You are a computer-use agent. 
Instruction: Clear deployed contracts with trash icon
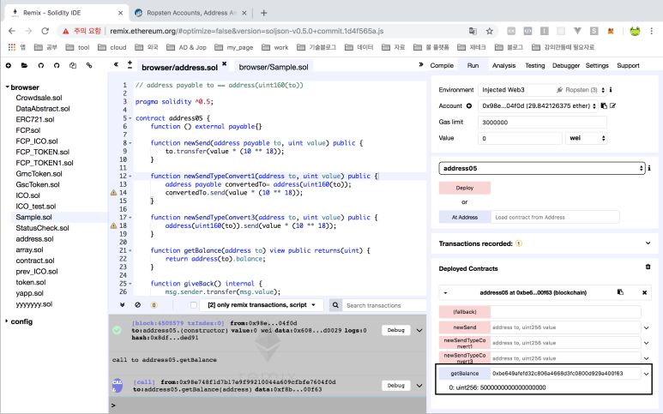[x=648, y=267]
